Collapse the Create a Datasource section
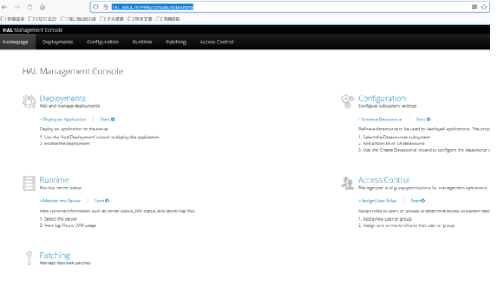 click(x=380, y=119)
